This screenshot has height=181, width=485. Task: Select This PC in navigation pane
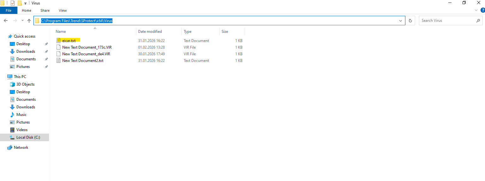coord(20,77)
